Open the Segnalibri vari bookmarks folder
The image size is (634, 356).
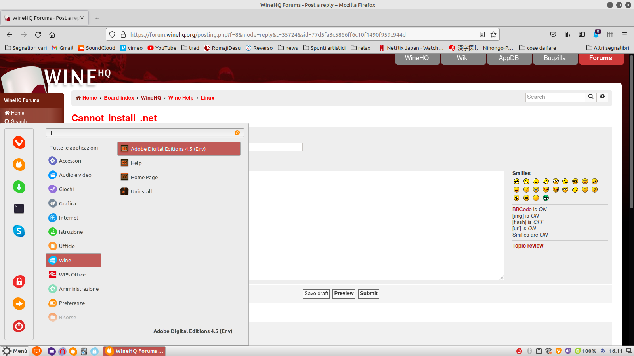click(x=26, y=48)
